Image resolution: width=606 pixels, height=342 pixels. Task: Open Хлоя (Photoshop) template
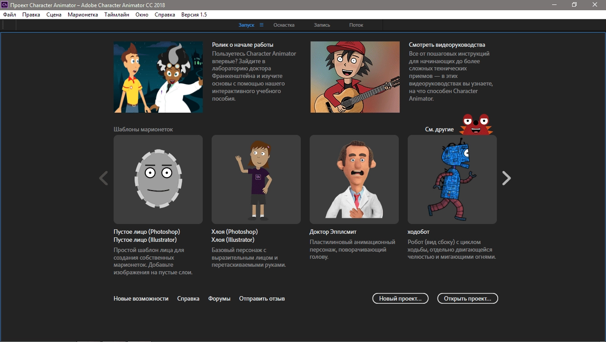click(234, 232)
